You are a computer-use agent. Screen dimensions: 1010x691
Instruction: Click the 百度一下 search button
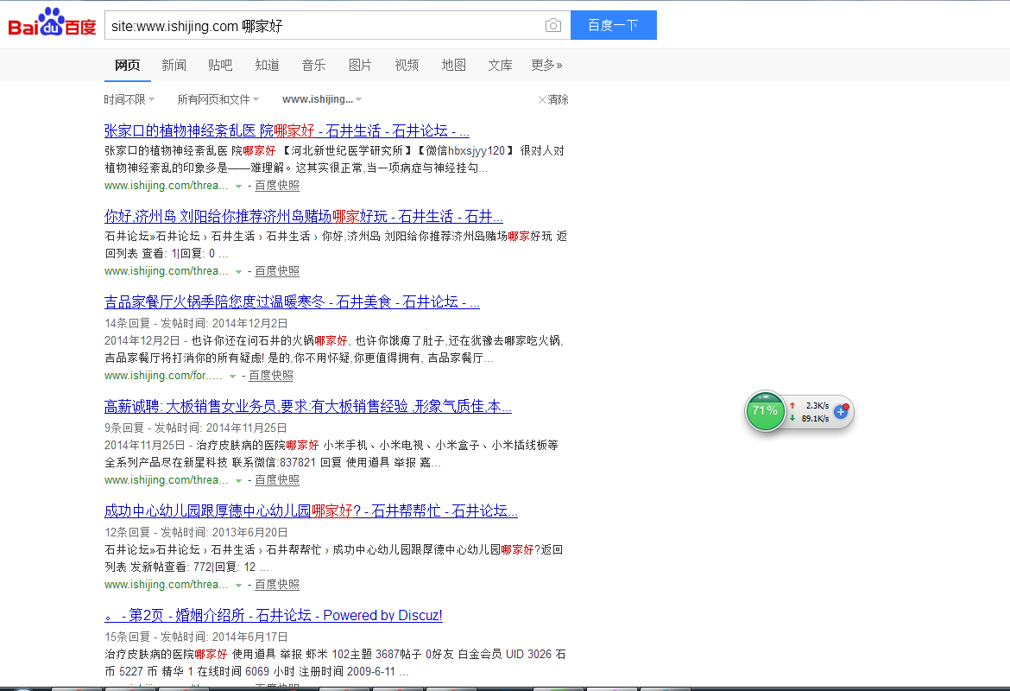point(613,25)
